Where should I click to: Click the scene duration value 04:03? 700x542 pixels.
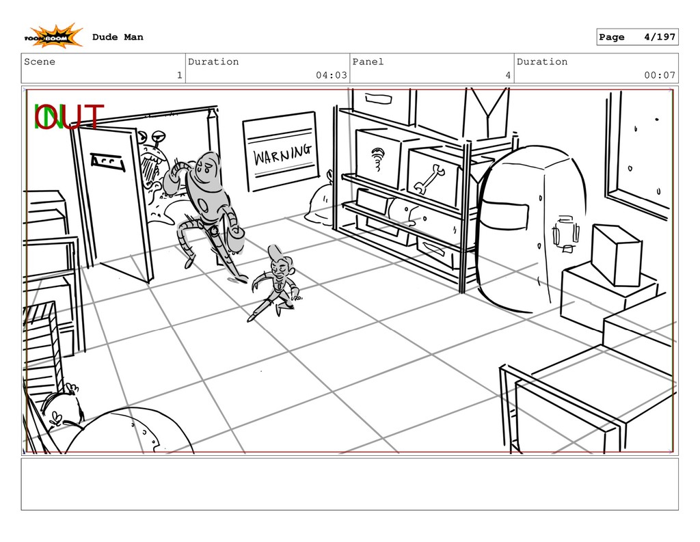click(x=331, y=75)
